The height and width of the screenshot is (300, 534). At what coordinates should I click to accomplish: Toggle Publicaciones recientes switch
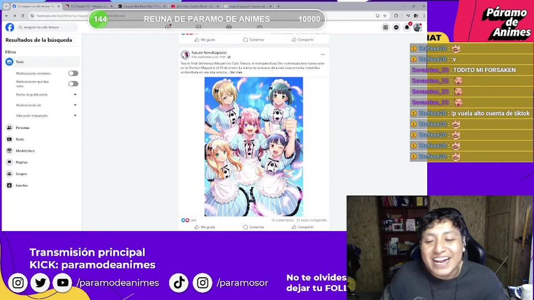(x=73, y=73)
